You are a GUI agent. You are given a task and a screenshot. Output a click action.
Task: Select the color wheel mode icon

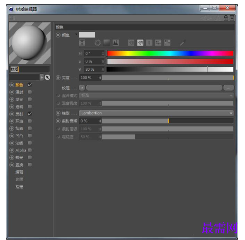click(x=98, y=43)
